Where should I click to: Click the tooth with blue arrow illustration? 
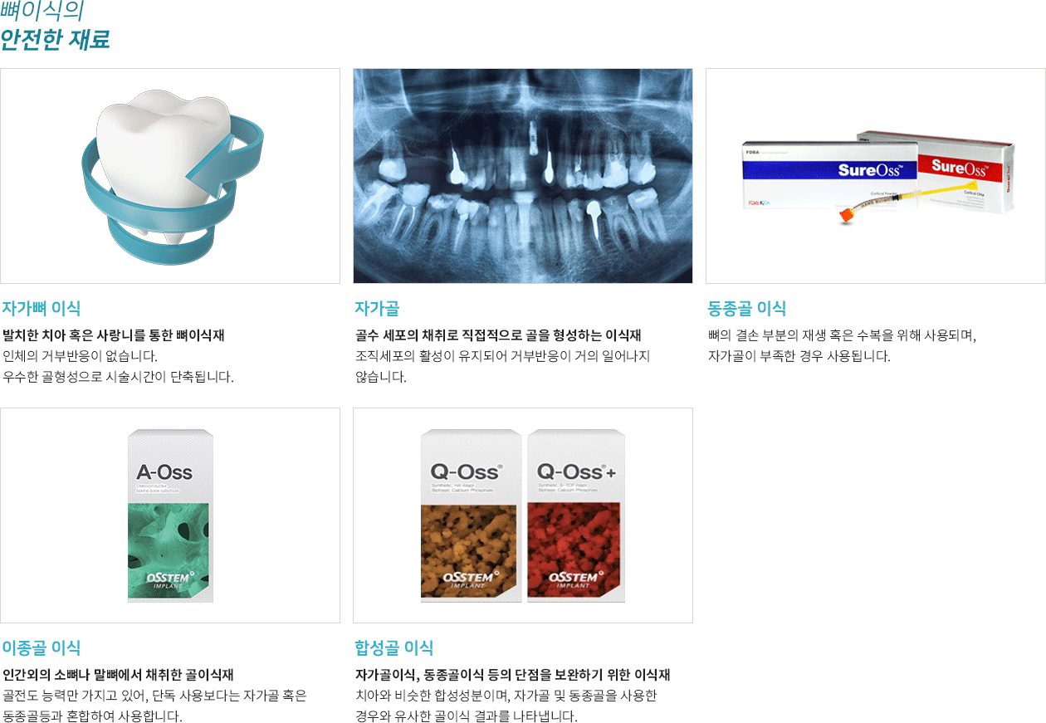tap(170, 176)
